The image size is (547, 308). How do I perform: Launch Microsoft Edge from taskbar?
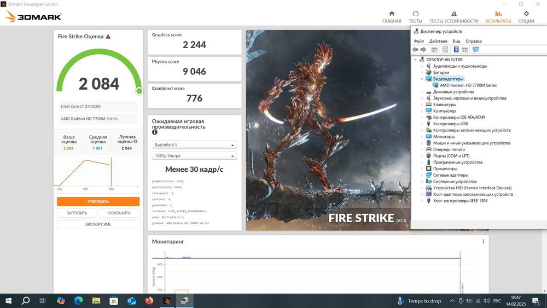coord(78,301)
